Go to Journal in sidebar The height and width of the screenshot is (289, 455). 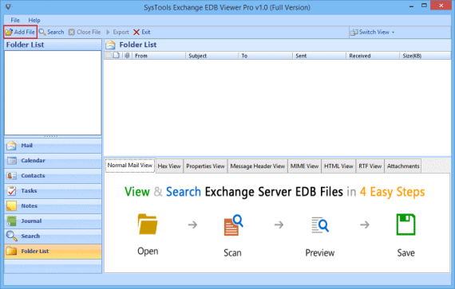tap(53, 221)
